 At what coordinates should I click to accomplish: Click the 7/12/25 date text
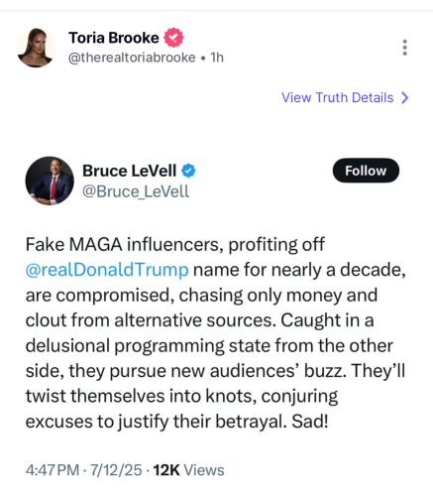coord(116,470)
